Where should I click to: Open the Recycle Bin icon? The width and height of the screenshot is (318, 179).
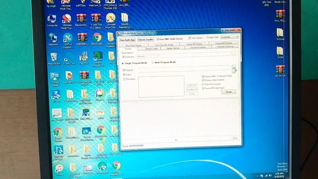[54, 59]
